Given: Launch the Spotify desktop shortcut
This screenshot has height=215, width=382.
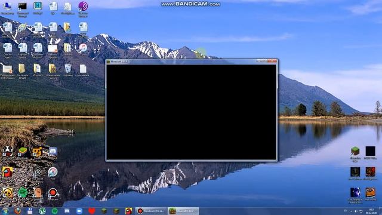Looking at the screenshot, I should (x=23, y=192).
